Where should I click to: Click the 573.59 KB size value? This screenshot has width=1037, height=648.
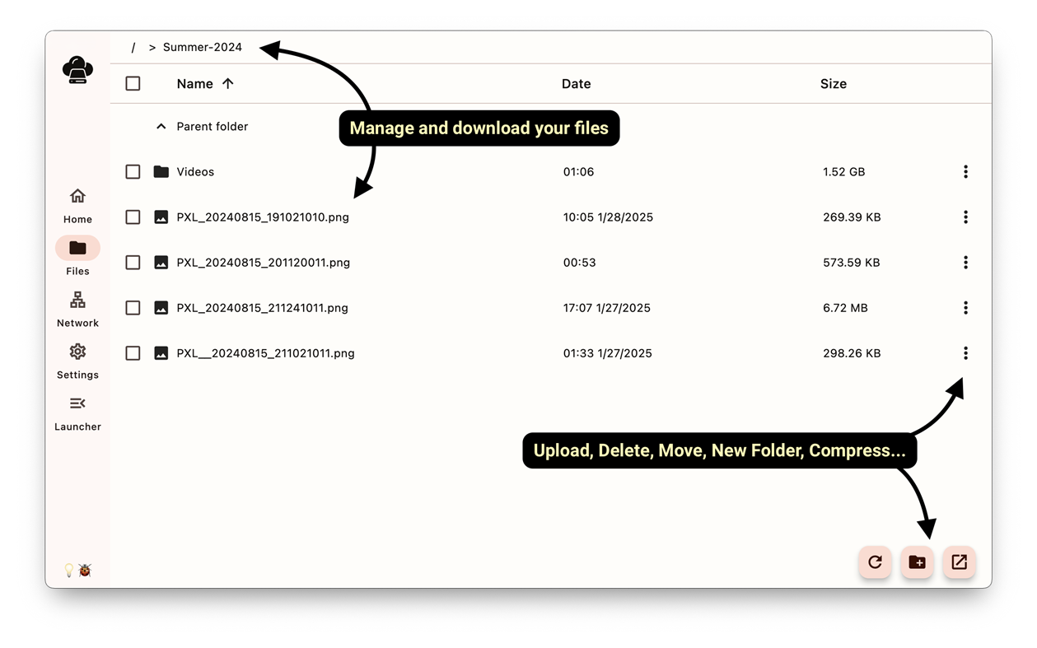pos(851,263)
